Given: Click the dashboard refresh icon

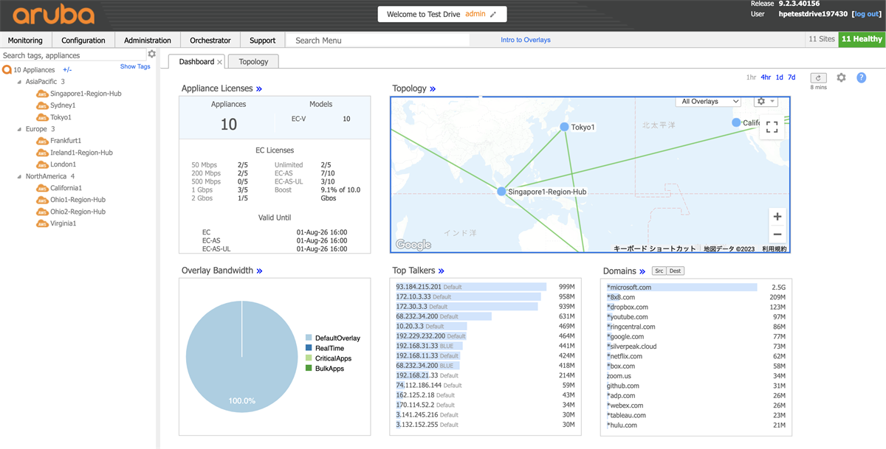Looking at the screenshot, I should 818,77.
